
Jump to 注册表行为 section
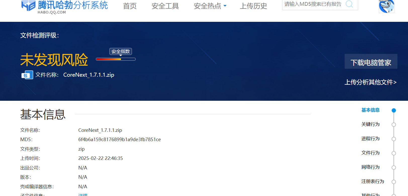tap(373, 181)
